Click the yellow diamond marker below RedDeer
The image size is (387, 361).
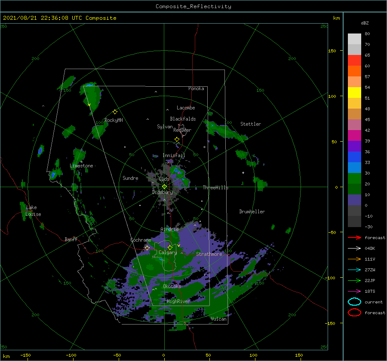pos(177,140)
